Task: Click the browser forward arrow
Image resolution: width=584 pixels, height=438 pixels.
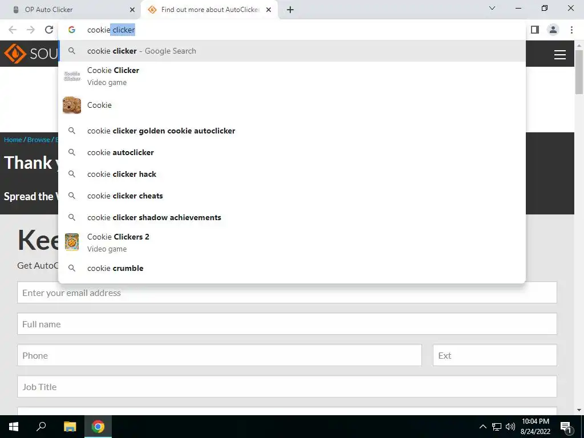Action: pyautogui.click(x=31, y=30)
